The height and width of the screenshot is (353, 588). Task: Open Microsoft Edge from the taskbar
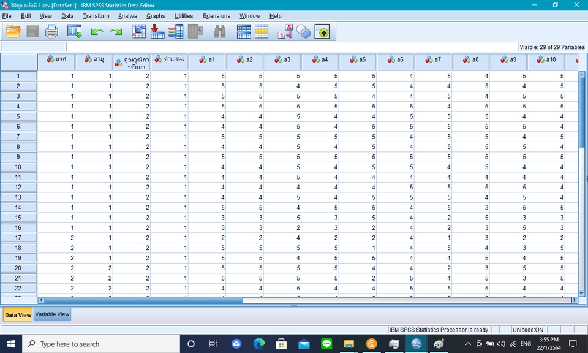(x=258, y=344)
